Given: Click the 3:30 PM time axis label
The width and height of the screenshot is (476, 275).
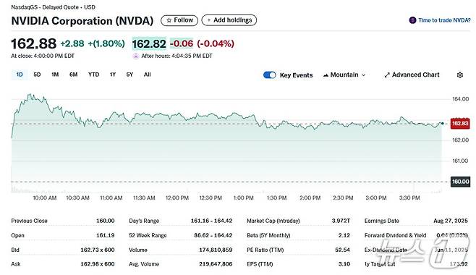Looking at the screenshot, I should [409, 198].
